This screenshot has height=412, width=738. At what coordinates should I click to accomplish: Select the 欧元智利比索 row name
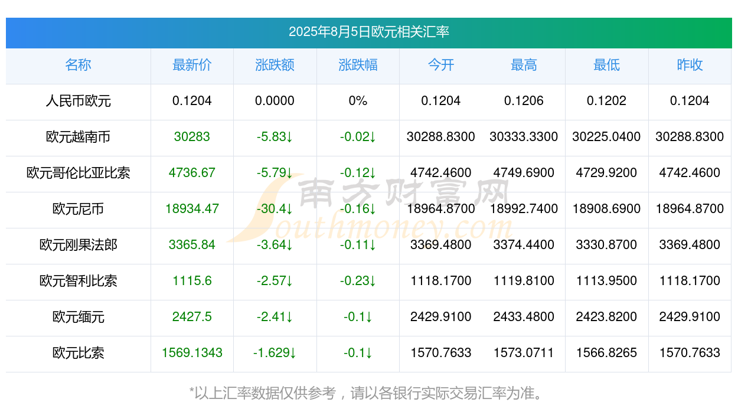(78, 281)
